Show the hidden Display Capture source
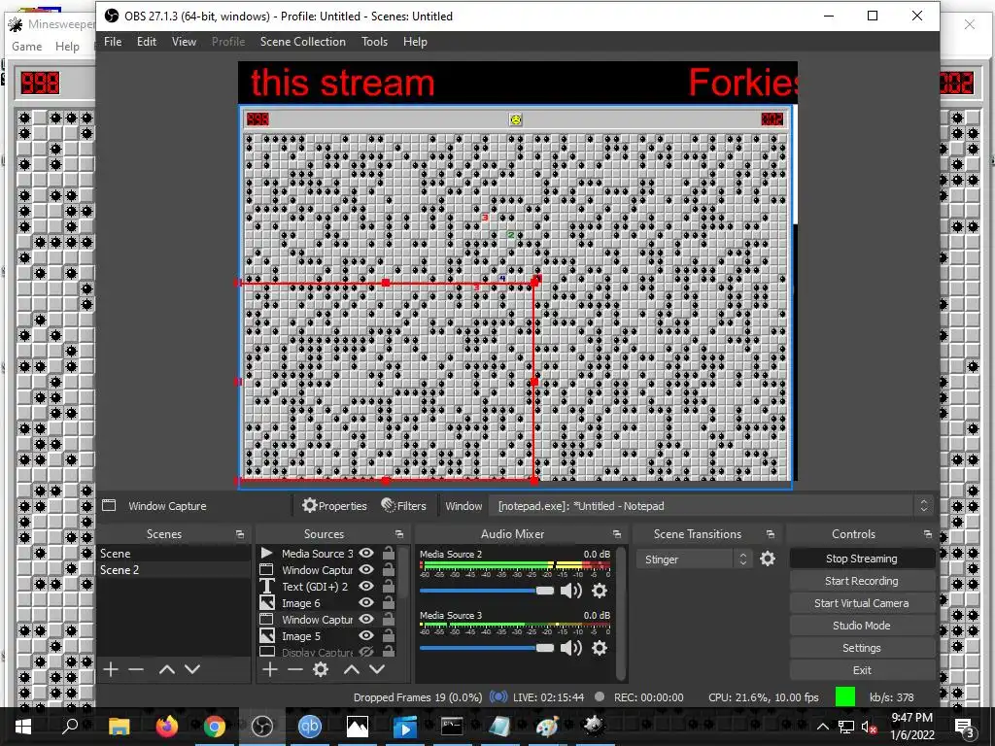The image size is (995, 746). point(366,652)
